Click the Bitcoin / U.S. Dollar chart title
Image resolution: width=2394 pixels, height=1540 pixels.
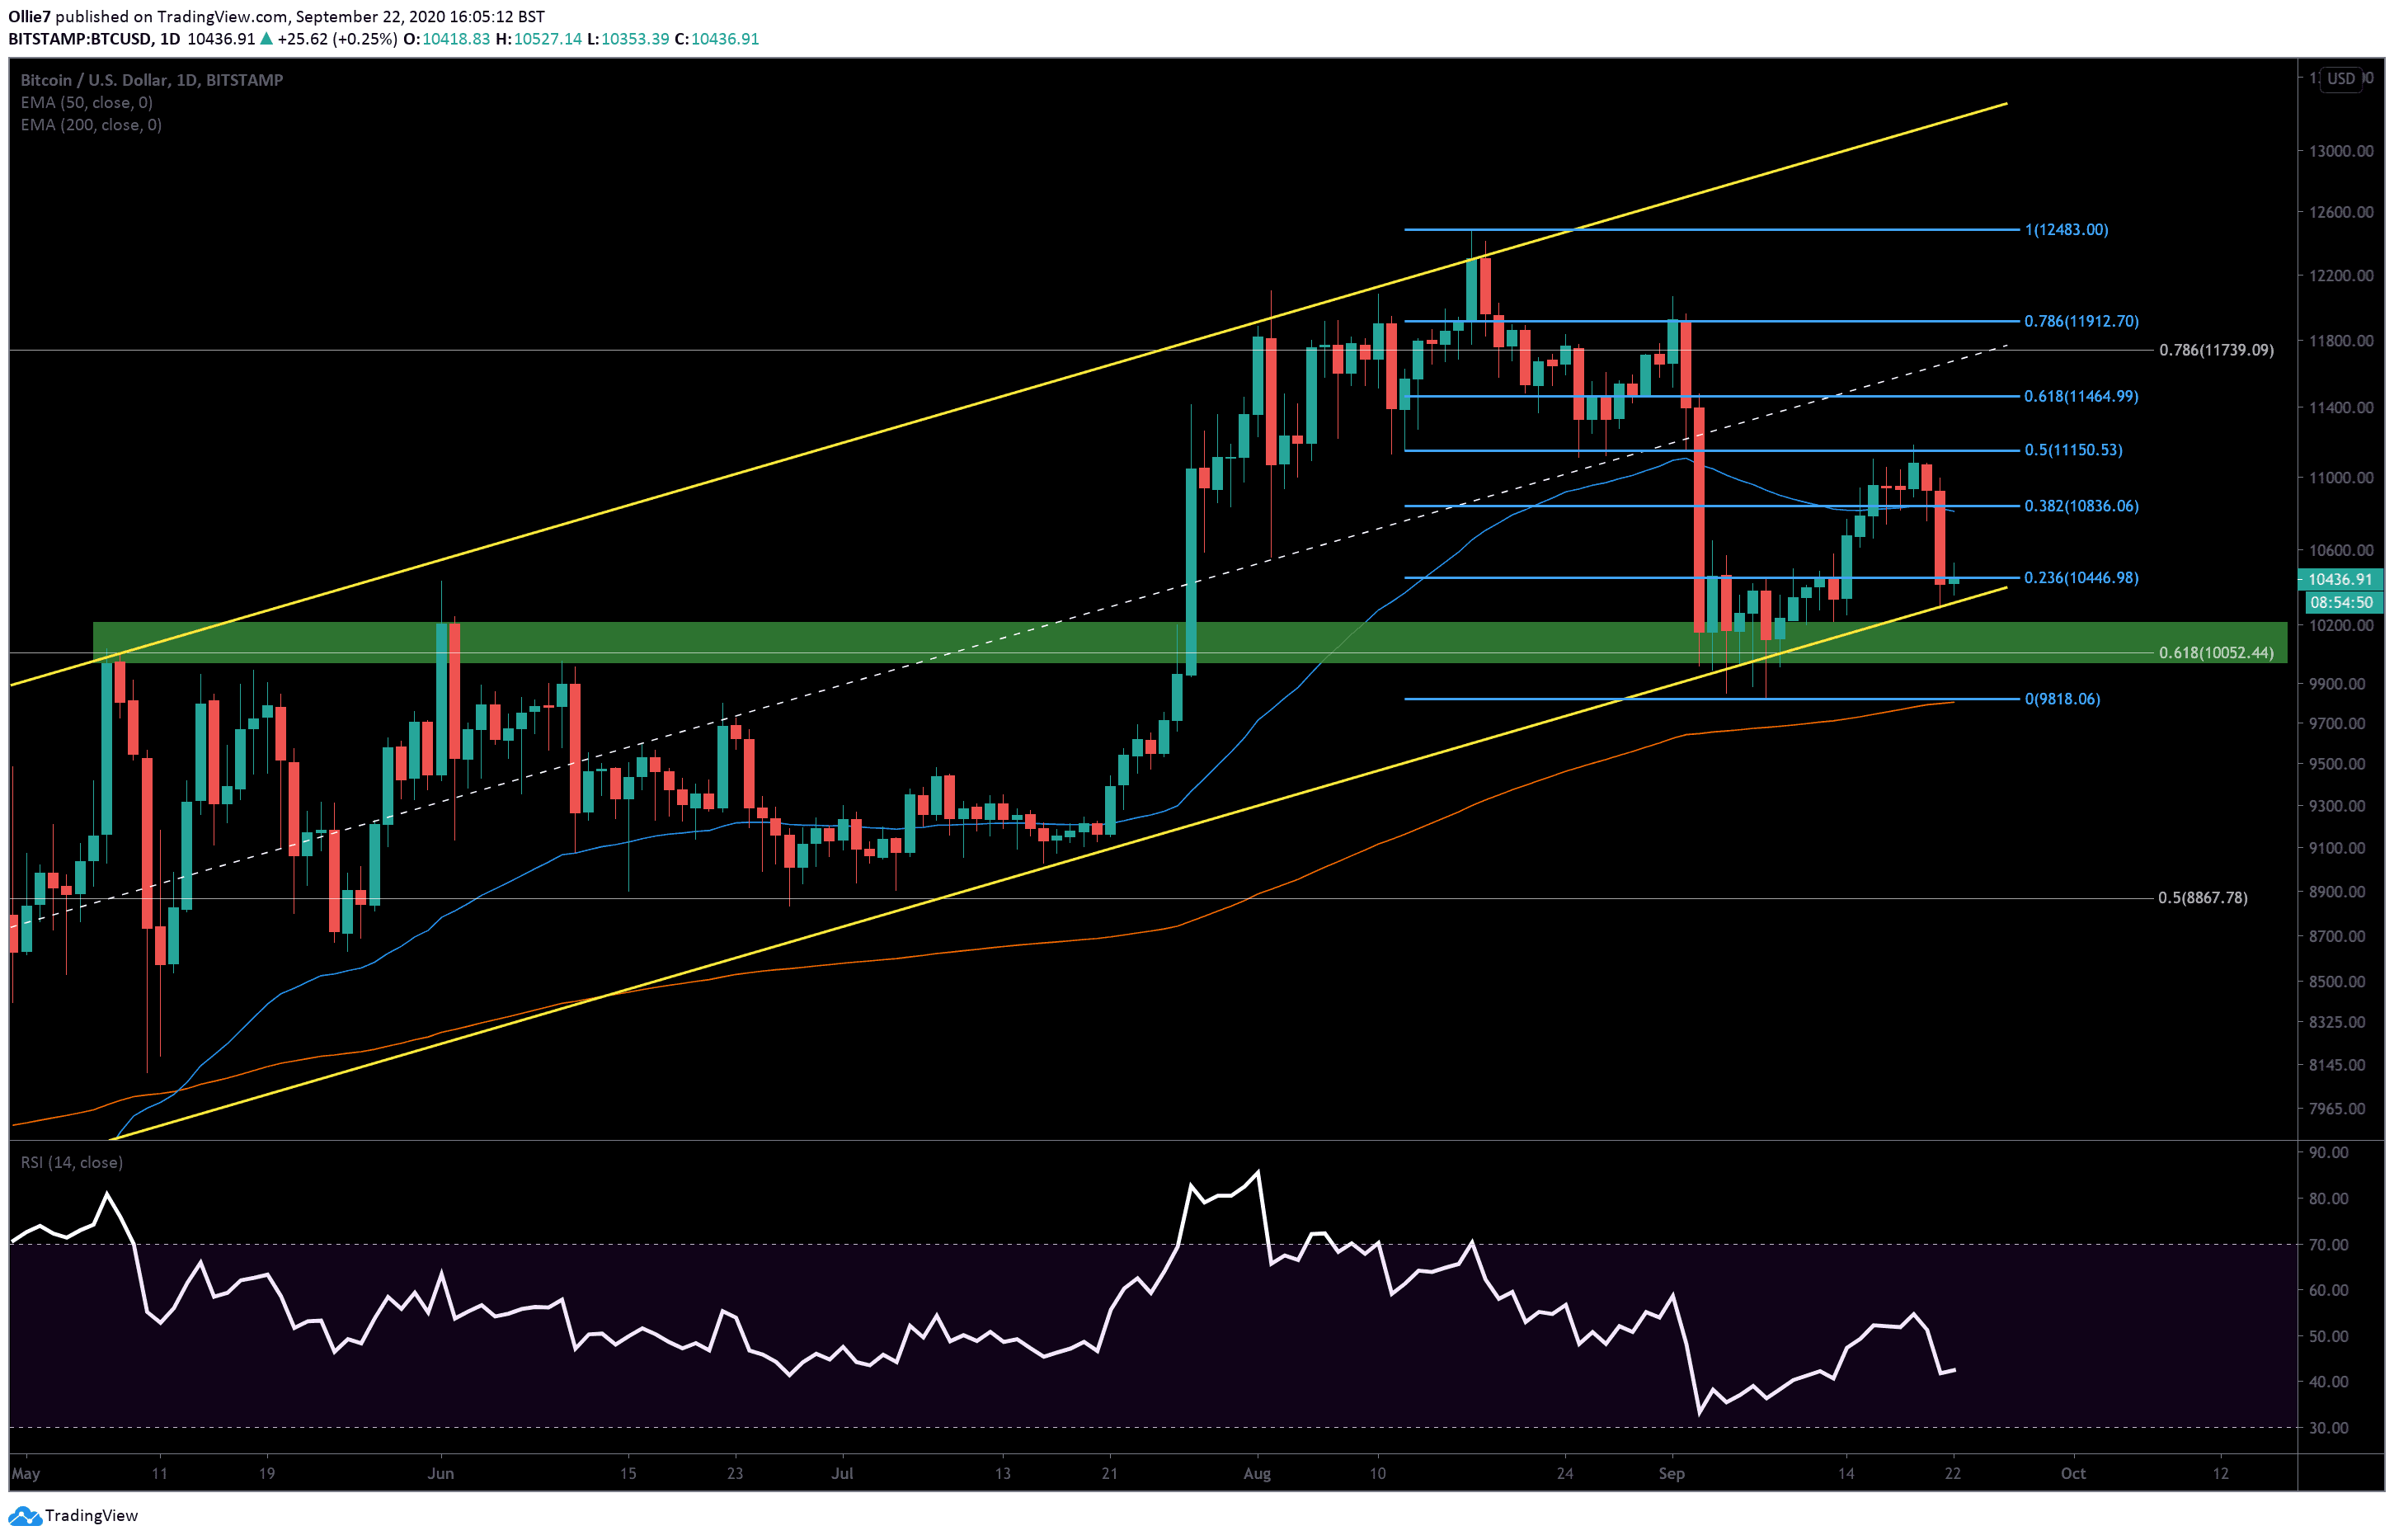click(x=152, y=80)
